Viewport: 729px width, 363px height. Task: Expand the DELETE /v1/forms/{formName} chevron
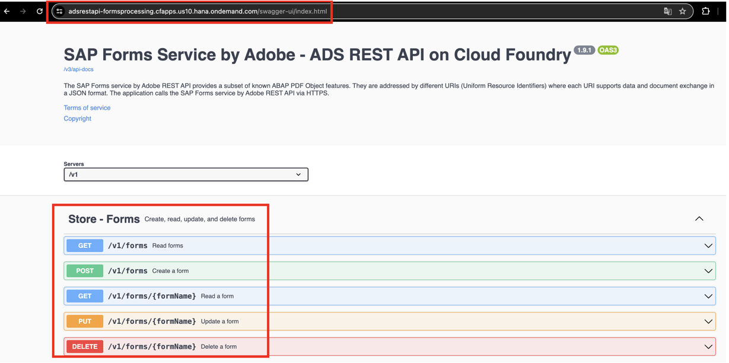coord(708,346)
